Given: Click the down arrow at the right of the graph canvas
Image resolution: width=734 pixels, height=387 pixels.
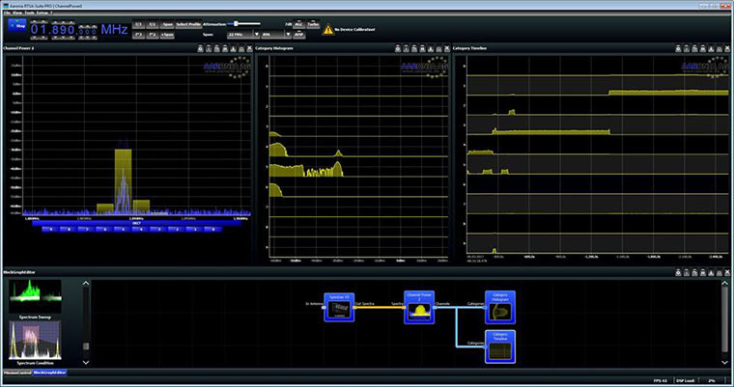Looking at the screenshot, I should click(724, 362).
